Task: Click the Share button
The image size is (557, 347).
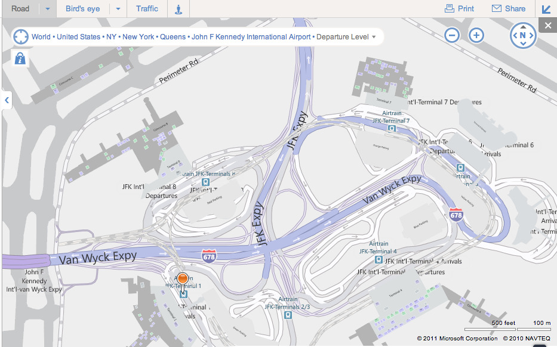Action: click(x=509, y=8)
